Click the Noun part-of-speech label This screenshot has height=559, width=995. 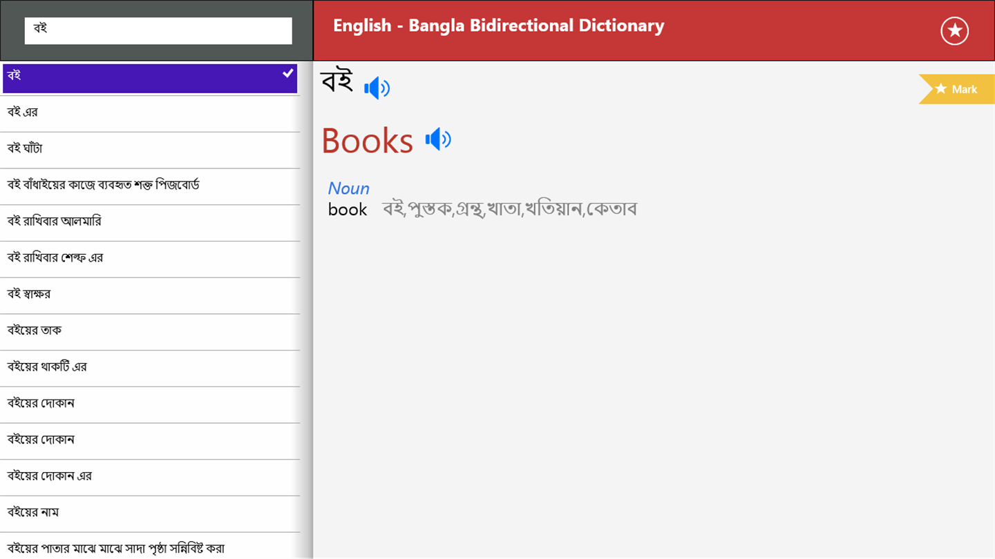[x=348, y=188]
